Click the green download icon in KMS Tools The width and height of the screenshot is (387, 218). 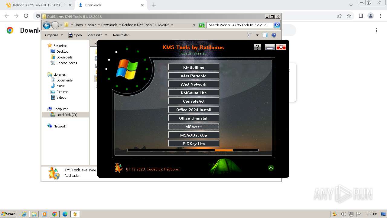tap(271, 168)
